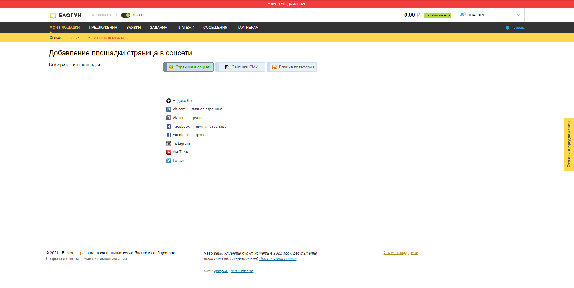This screenshot has width=574, height=288.
Task: Go to the Платежи section
Action: pos(185,28)
